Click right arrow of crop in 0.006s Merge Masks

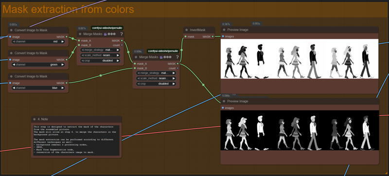point(174,84)
